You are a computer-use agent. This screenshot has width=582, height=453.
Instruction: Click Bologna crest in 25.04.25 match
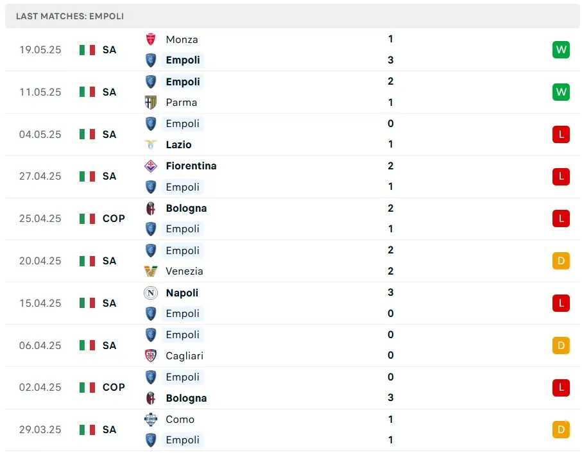151,208
